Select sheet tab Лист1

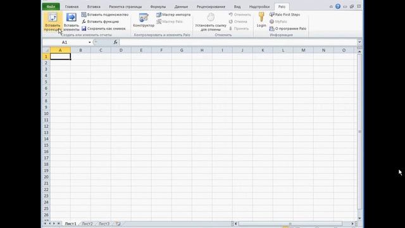click(70, 224)
